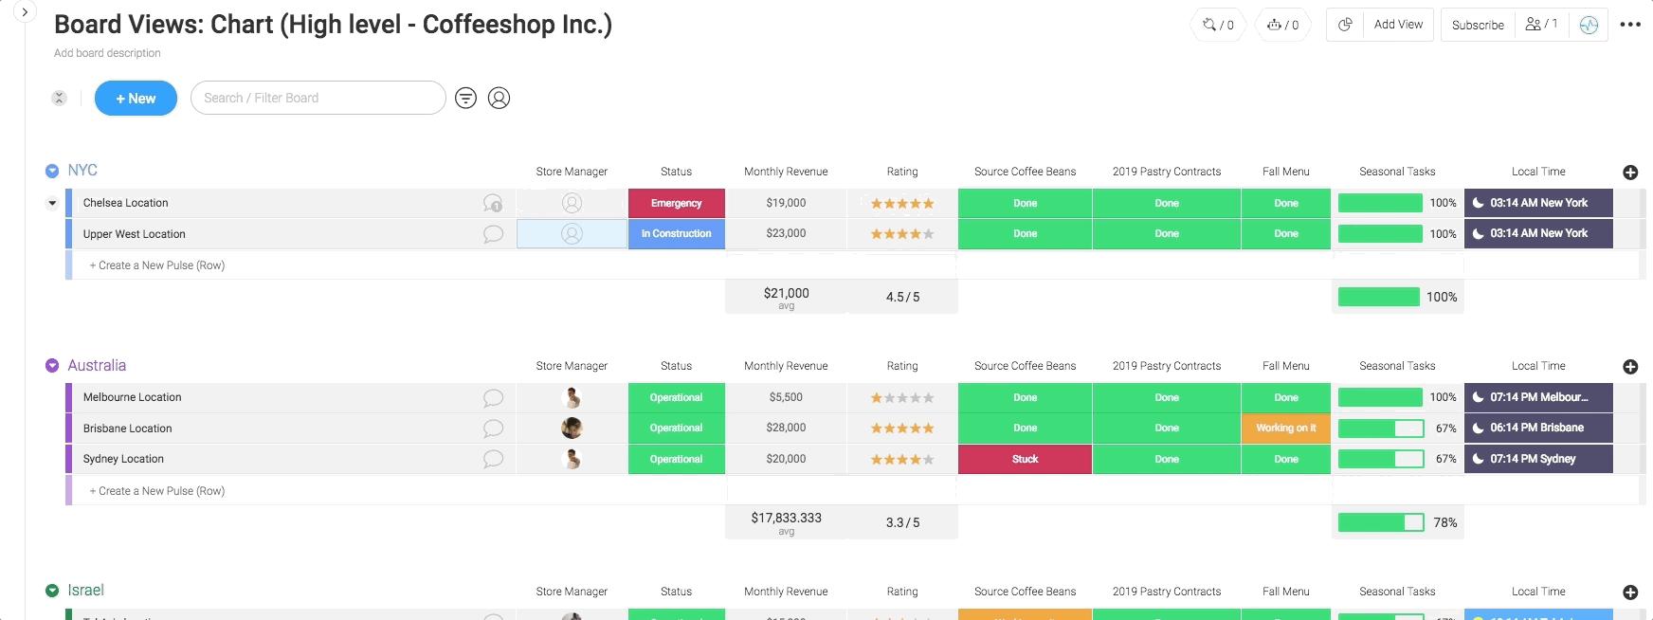This screenshot has height=620, width=1653.
Task: Set Chelsea Location star rating
Action: [x=902, y=203]
